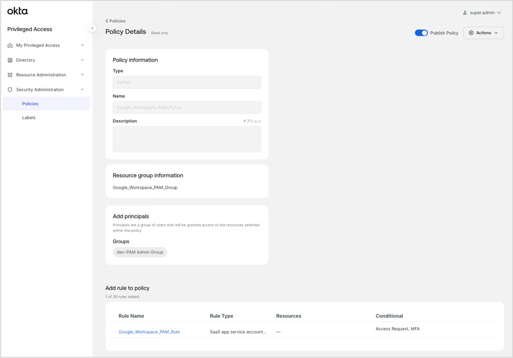Click the Okta logo

17,11
